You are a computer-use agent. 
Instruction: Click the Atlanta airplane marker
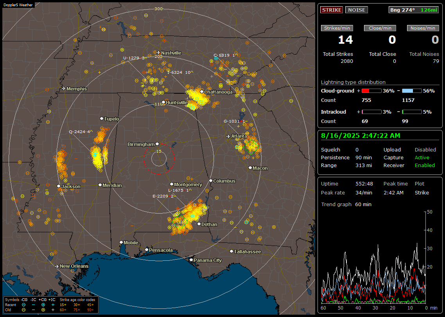[228, 136]
